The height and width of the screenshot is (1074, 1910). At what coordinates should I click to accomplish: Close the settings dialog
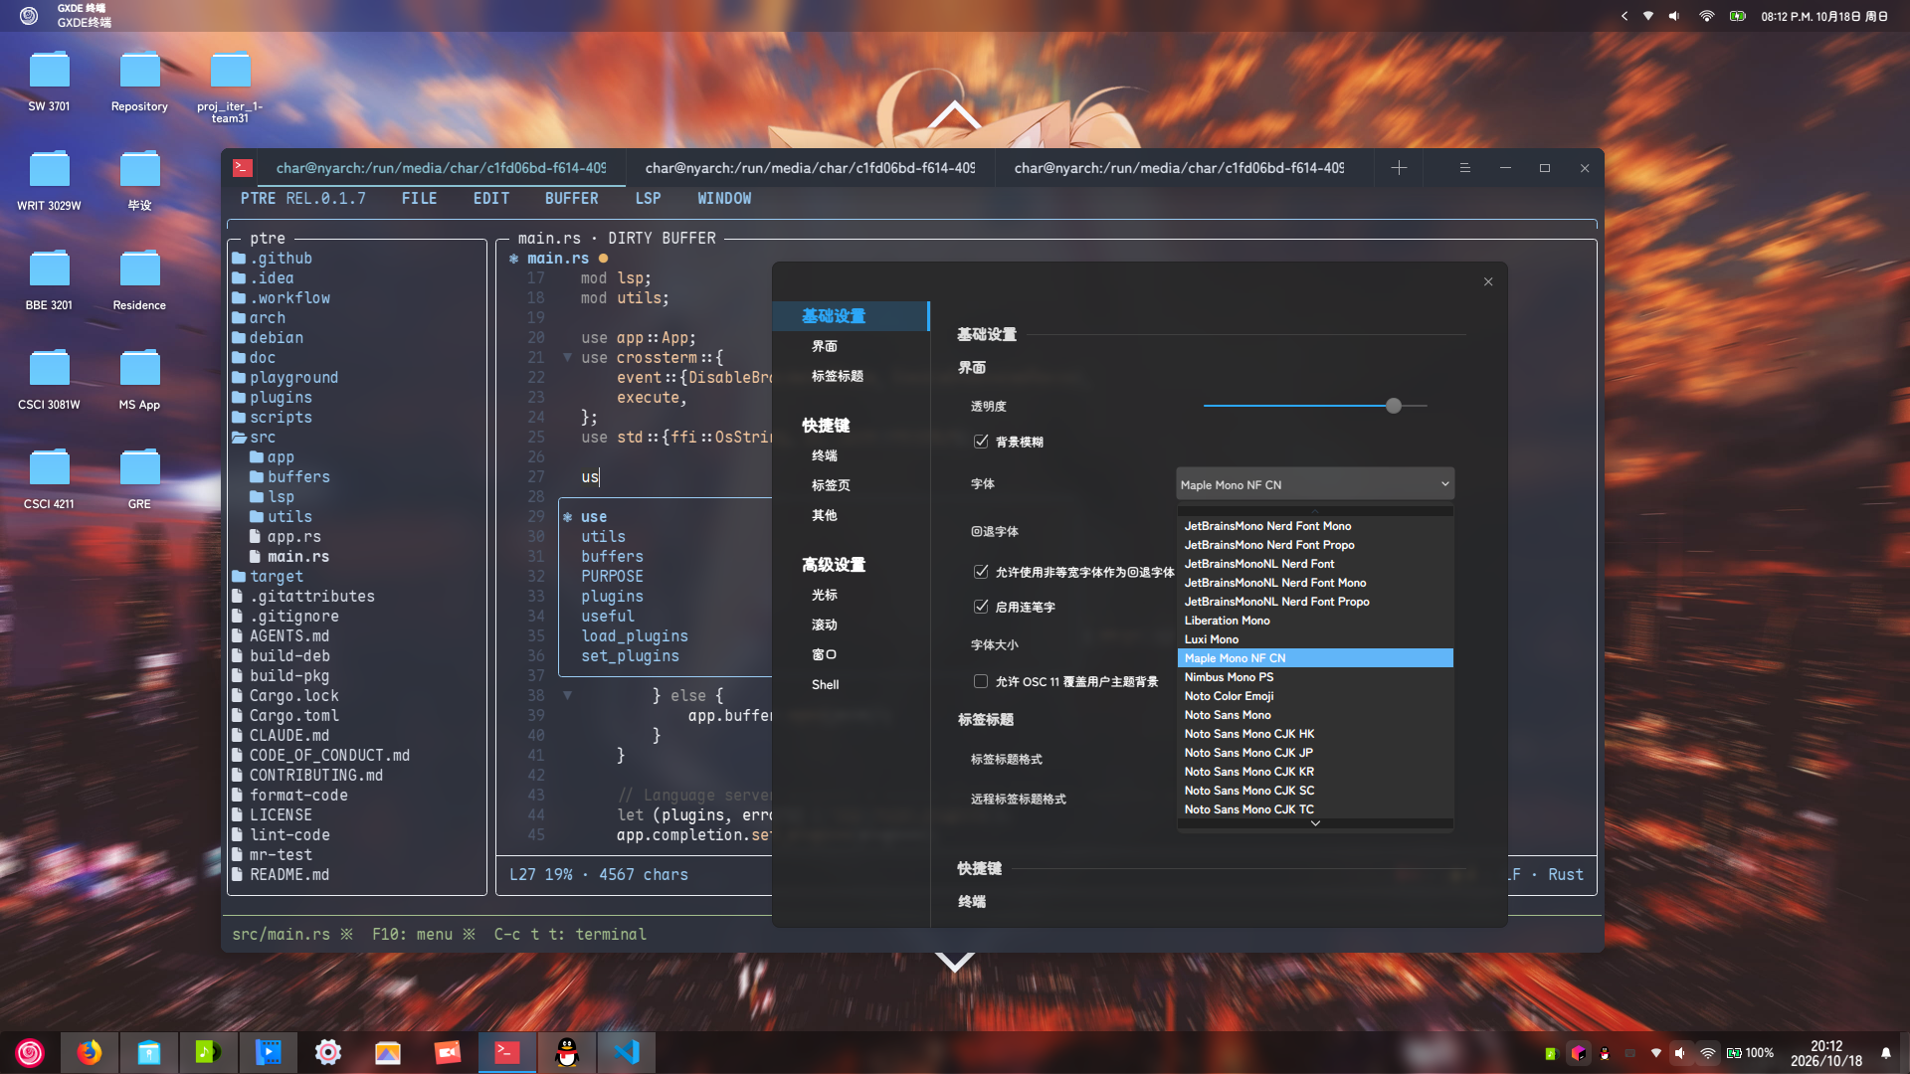(x=1488, y=281)
